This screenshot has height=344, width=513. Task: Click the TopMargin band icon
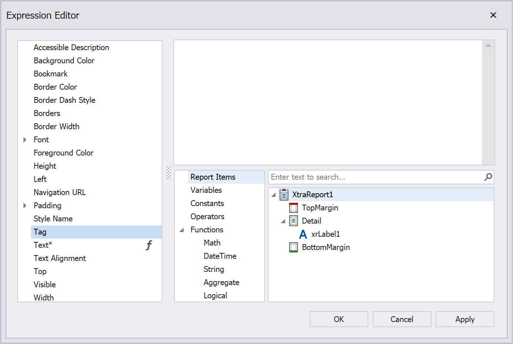pyautogui.click(x=294, y=208)
